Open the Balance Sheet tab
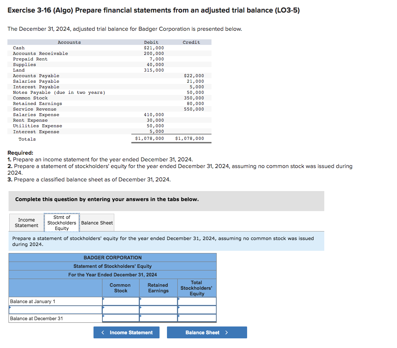Image resolution: width=397 pixels, height=348 pixels. coord(97,223)
